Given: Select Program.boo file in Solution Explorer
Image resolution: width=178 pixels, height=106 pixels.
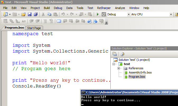Looking at the screenshot, I should pos(137,77).
